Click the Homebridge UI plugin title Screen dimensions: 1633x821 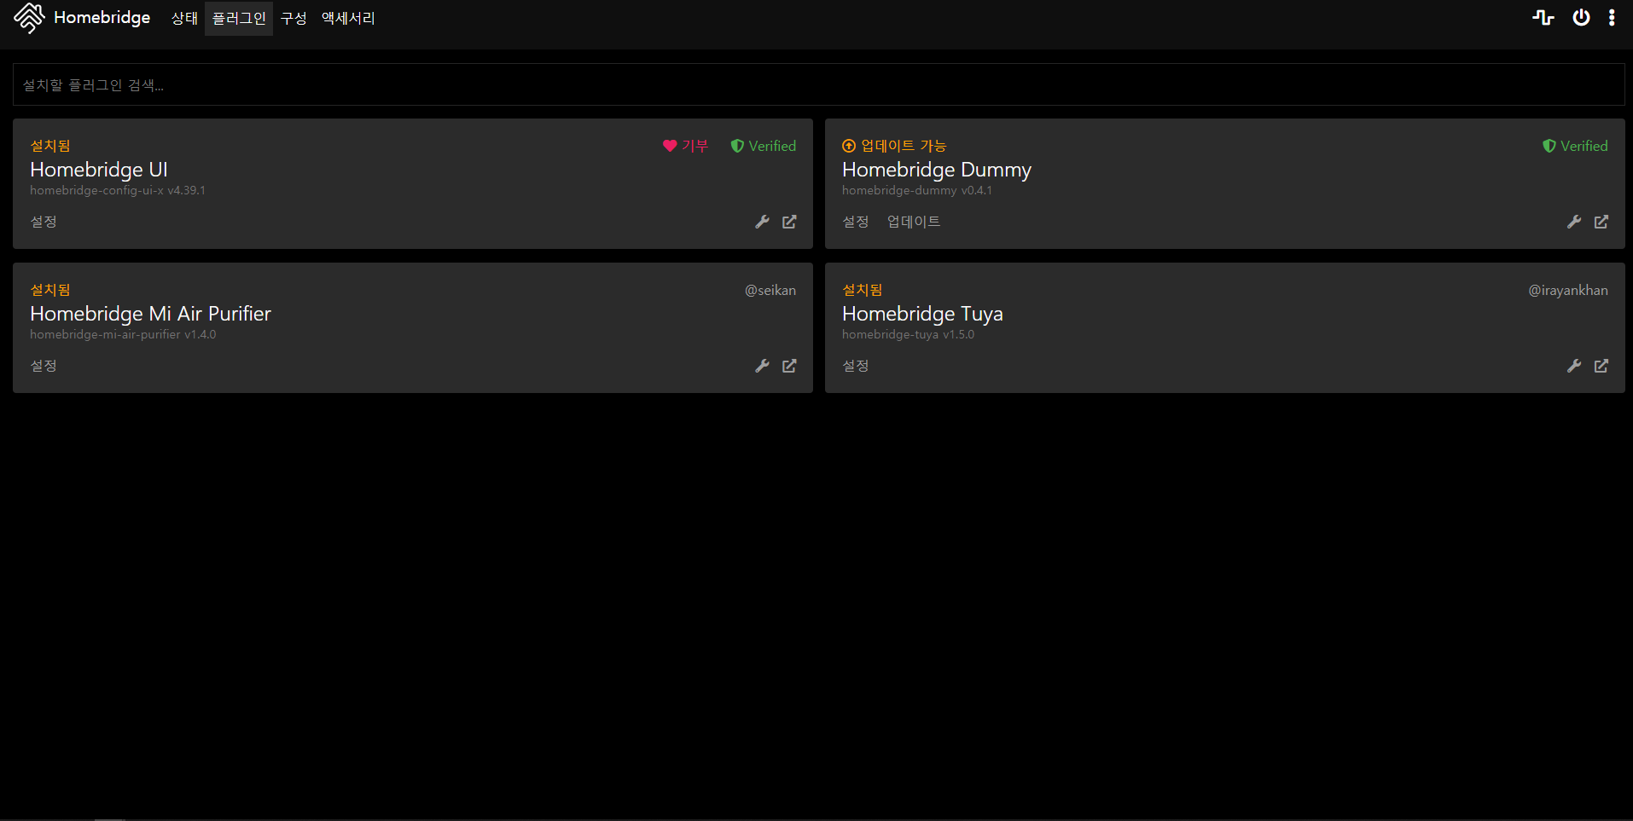tap(99, 170)
